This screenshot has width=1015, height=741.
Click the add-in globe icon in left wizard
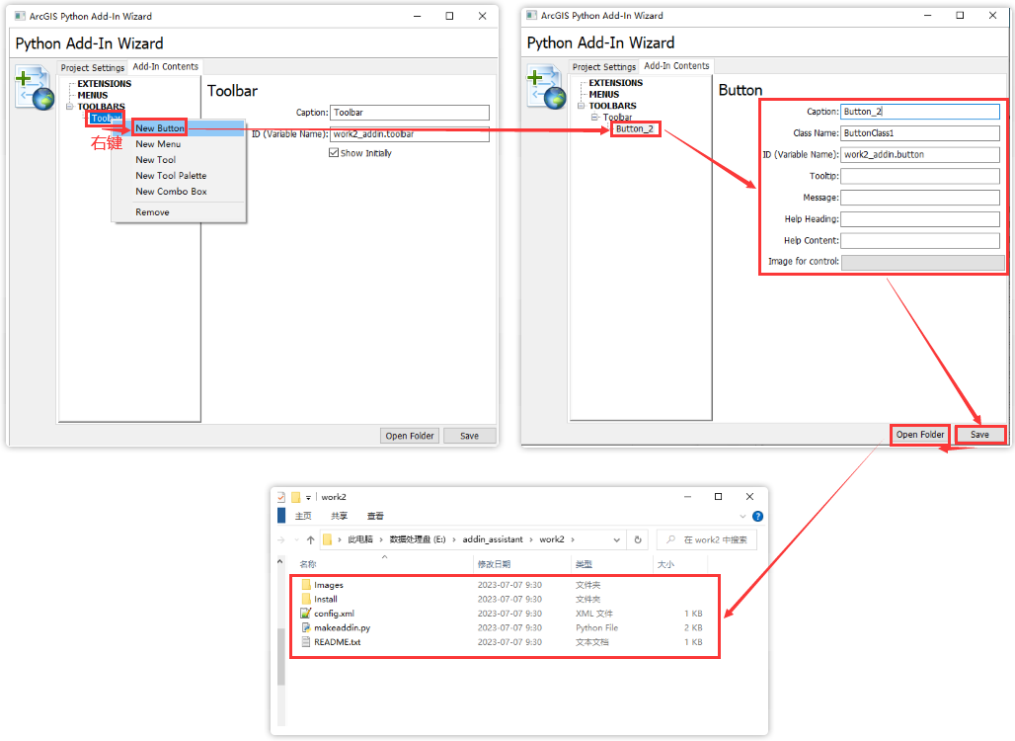tap(35, 88)
